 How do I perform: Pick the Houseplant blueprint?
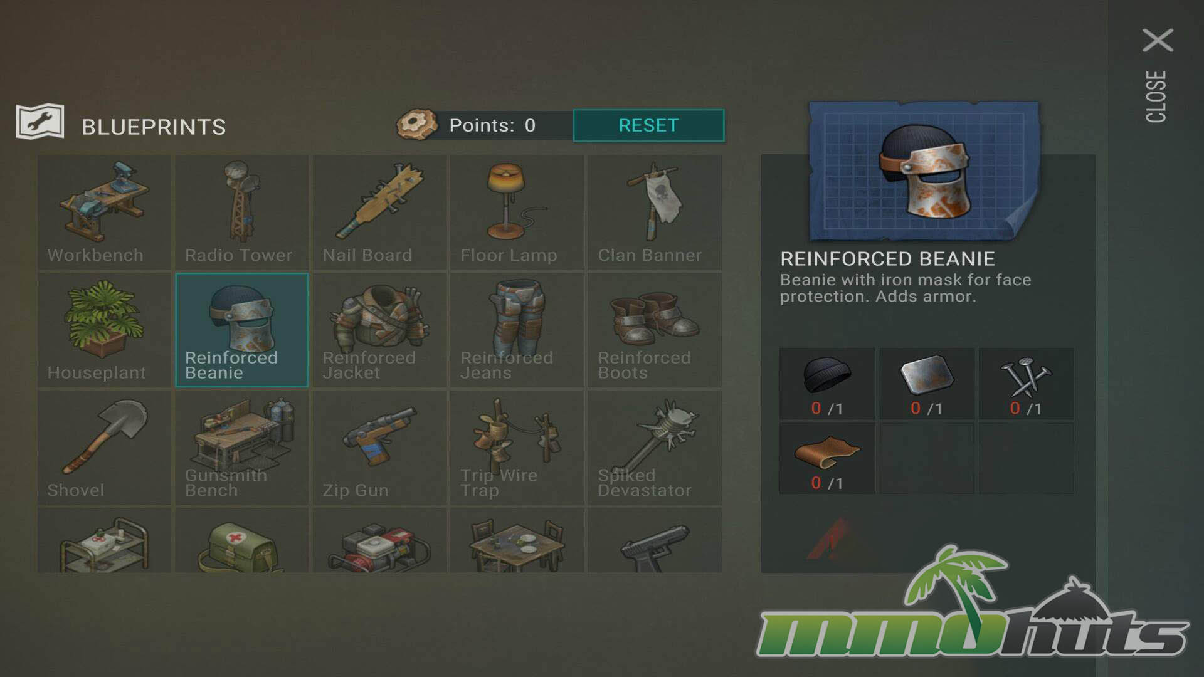104,330
